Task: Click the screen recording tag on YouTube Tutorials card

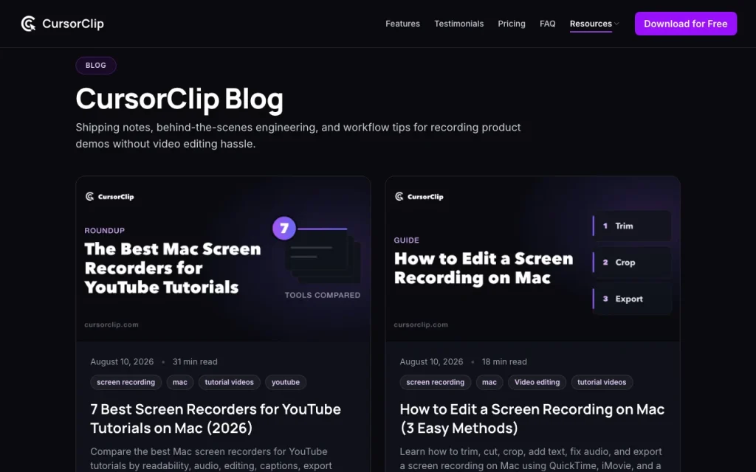Action: (x=126, y=383)
